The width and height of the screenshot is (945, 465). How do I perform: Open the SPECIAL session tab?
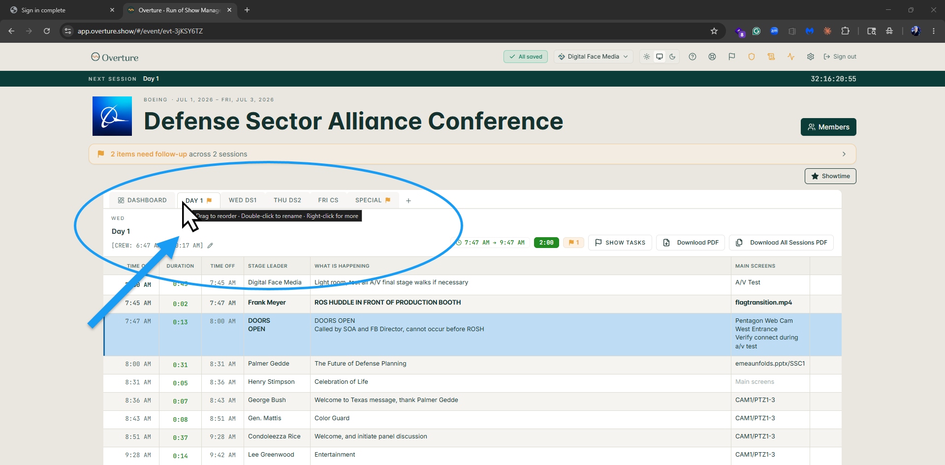(x=373, y=200)
